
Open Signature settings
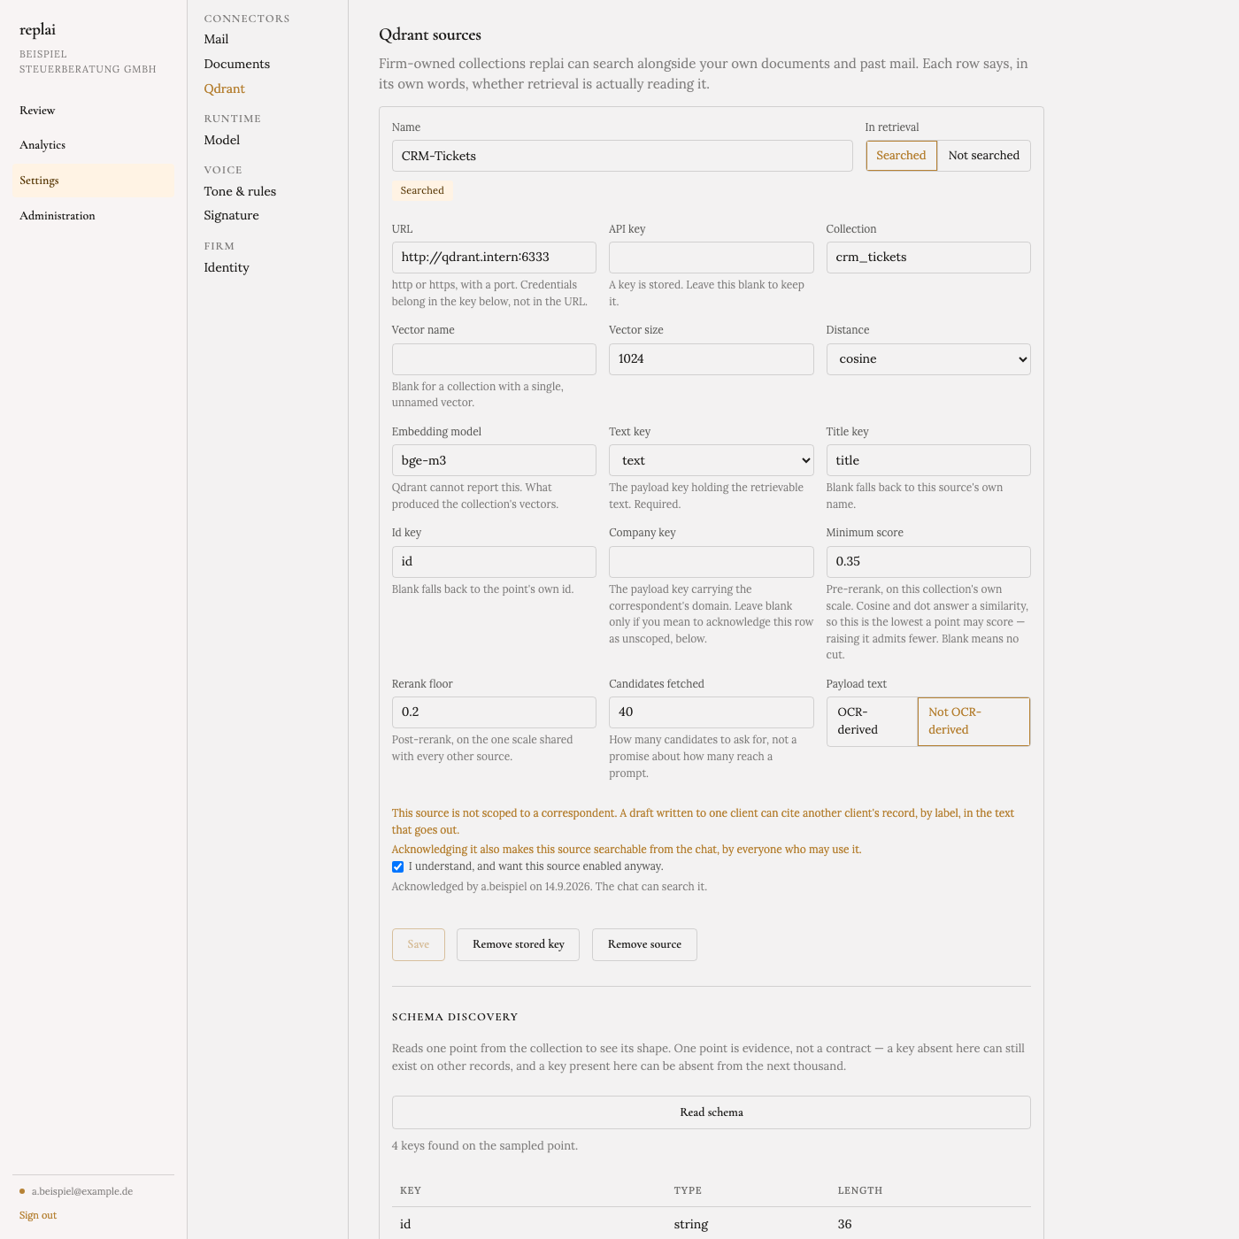click(231, 215)
